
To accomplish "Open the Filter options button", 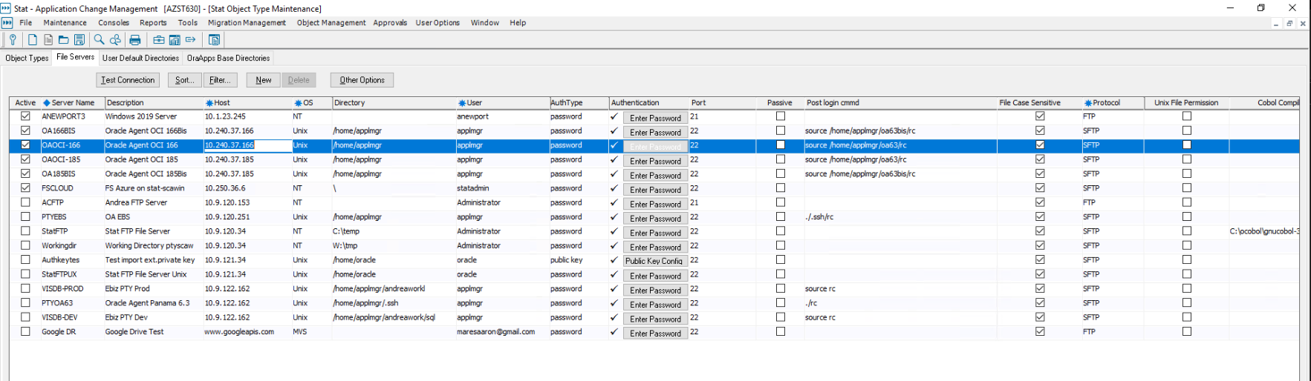I will click(219, 80).
